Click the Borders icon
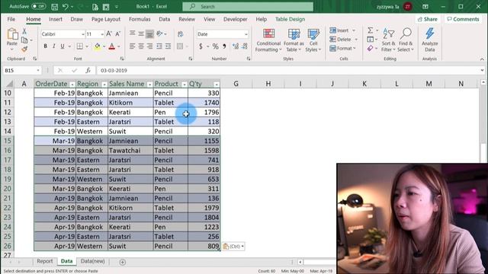 pyautogui.click(x=80, y=46)
